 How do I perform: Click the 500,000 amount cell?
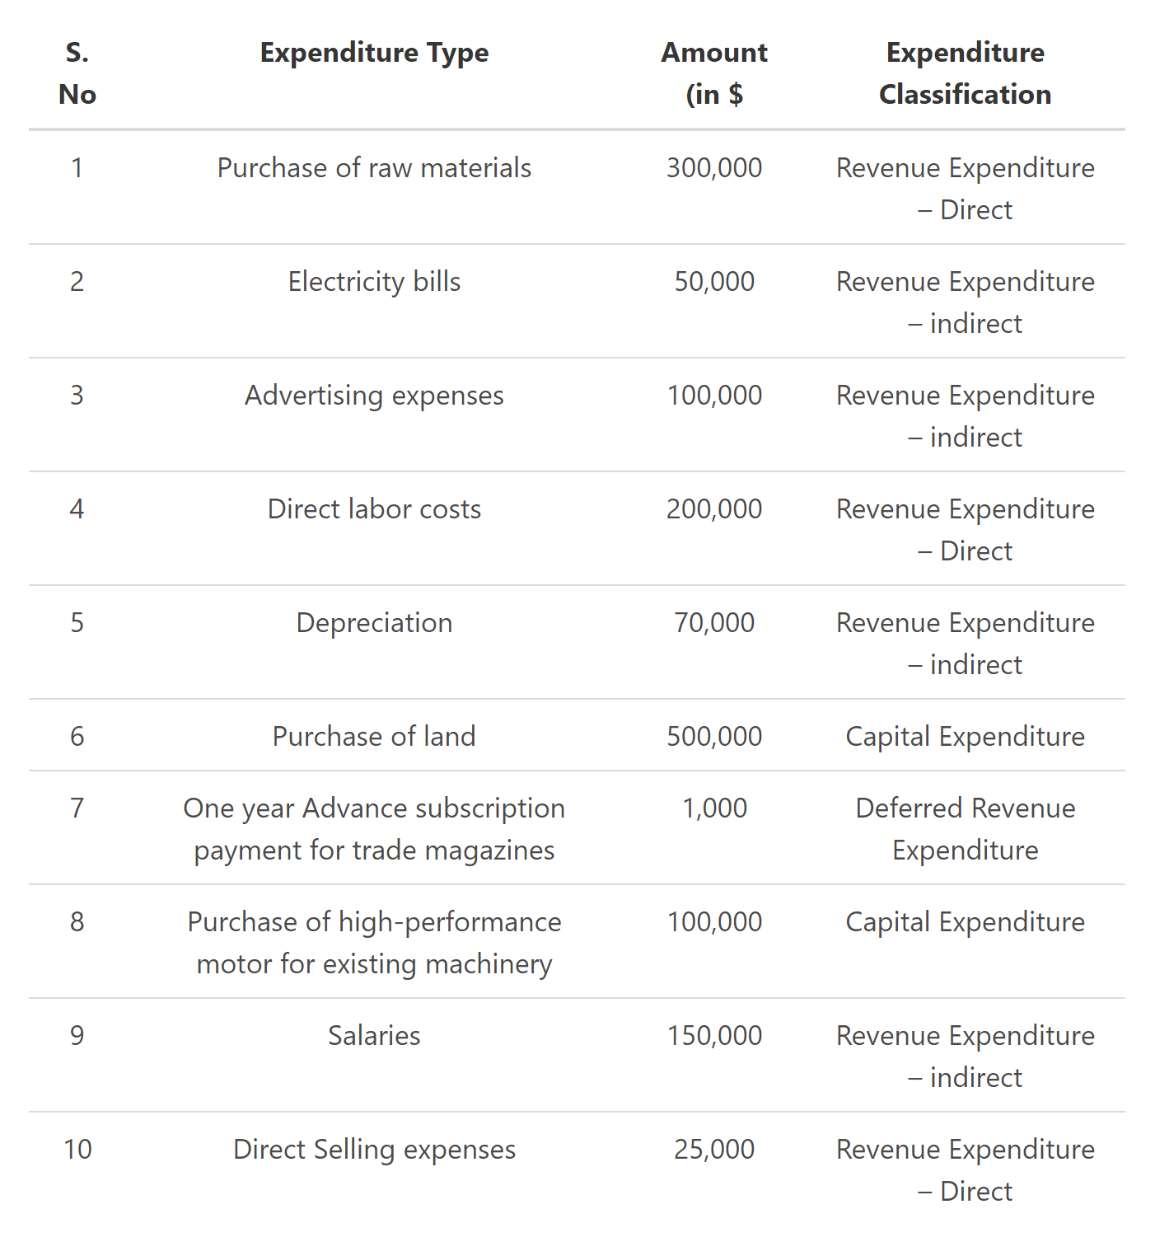[714, 737]
